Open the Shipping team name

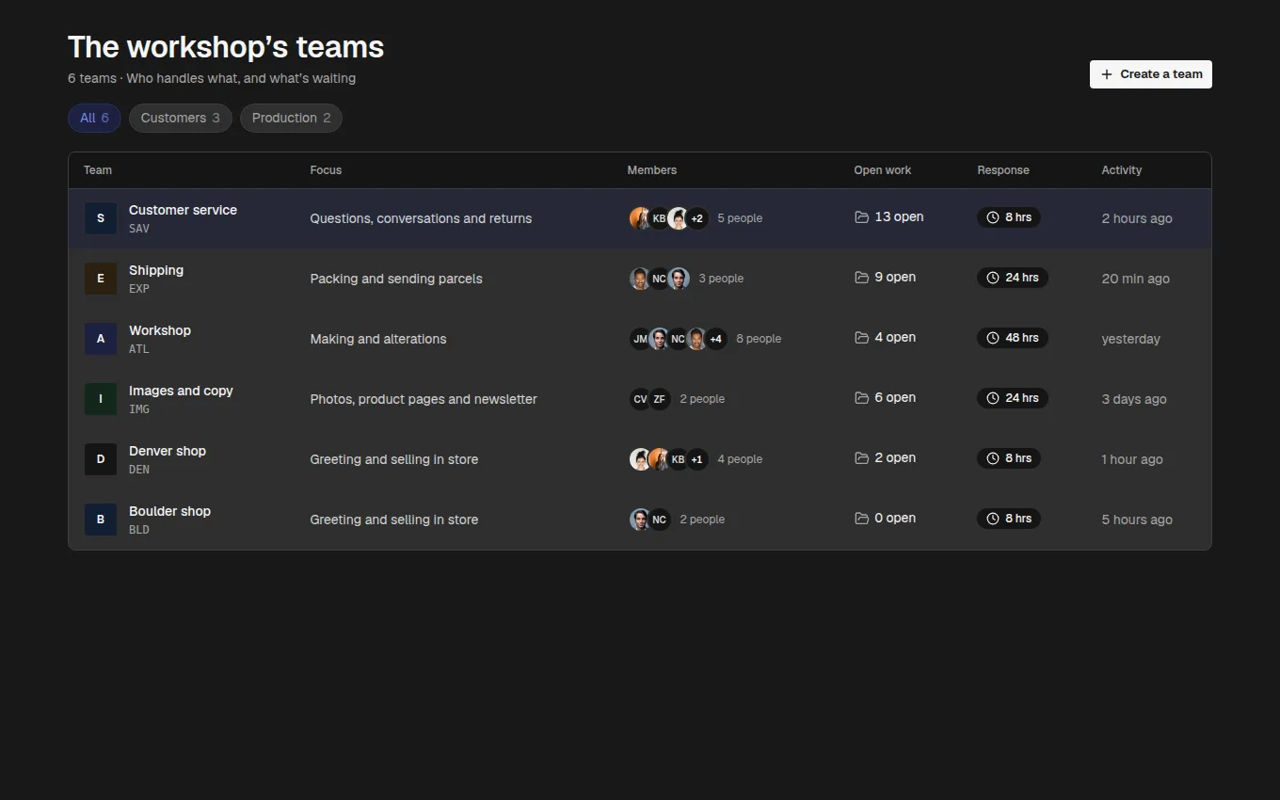point(156,270)
